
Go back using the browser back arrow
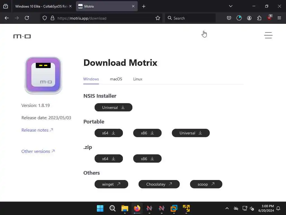(x=7, y=18)
